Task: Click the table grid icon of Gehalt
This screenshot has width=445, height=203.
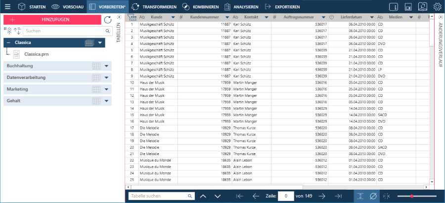Action: pos(96,101)
